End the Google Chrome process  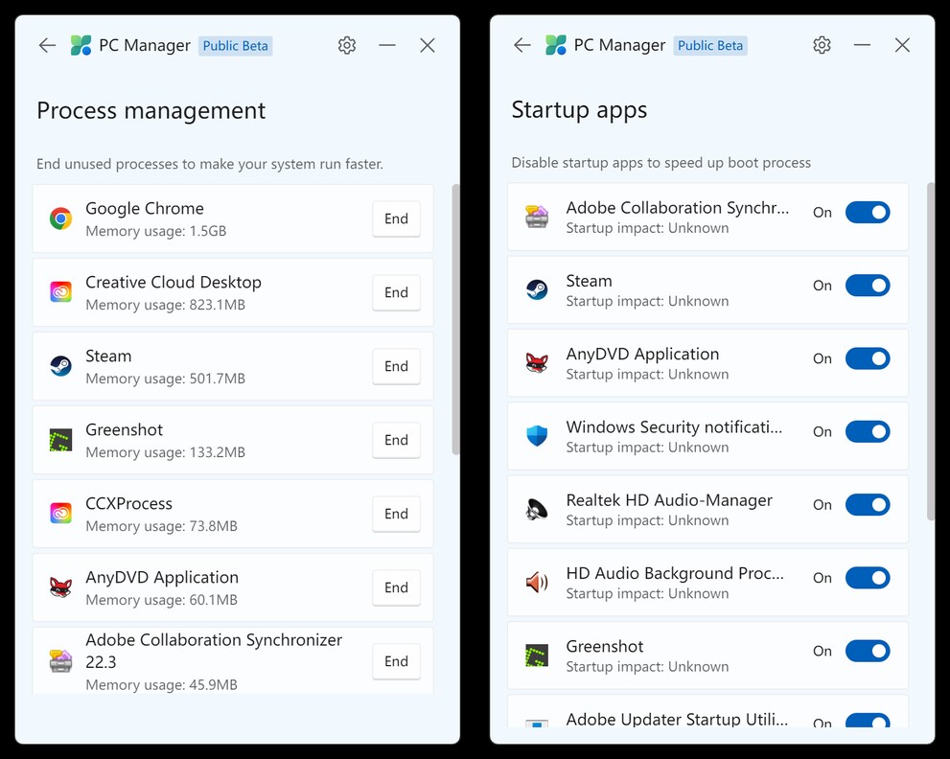click(x=396, y=218)
